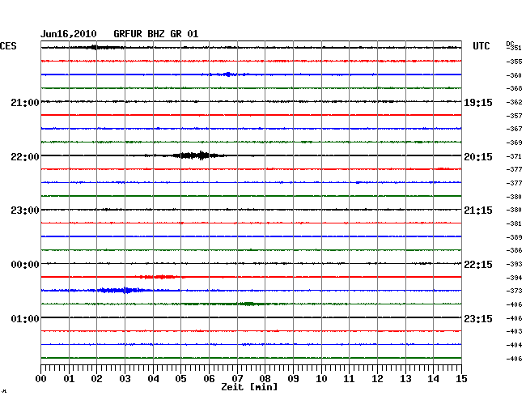Click the "CES" label at the left edge
The width and height of the screenshot is (526, 400).
[x=8, y=46]
